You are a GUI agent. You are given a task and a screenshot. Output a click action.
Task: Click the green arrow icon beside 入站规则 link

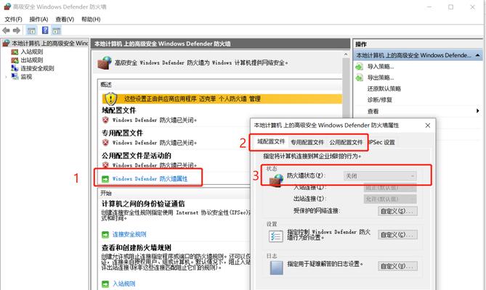tap(105, 283)
